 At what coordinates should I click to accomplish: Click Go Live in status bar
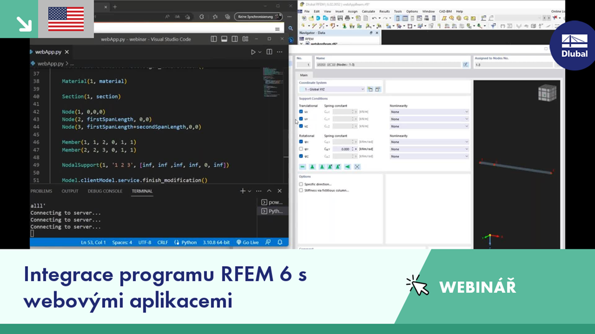pos(248,242)
